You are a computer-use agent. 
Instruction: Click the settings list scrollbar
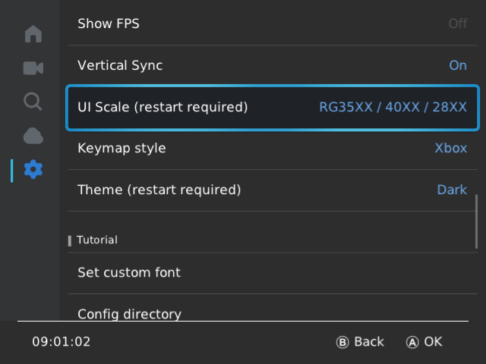476,221
